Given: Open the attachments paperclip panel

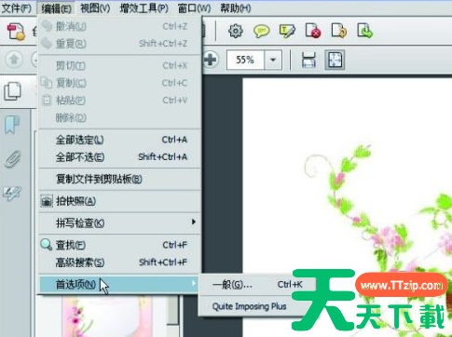Looking at the screenshot, I should (13, 159).
